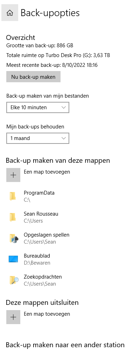The width and height of the screenshot is (127, 350).
Task: Click the Opgeslagen spellen folder icon
Action: pyautogui.click(x=13, y=238)
